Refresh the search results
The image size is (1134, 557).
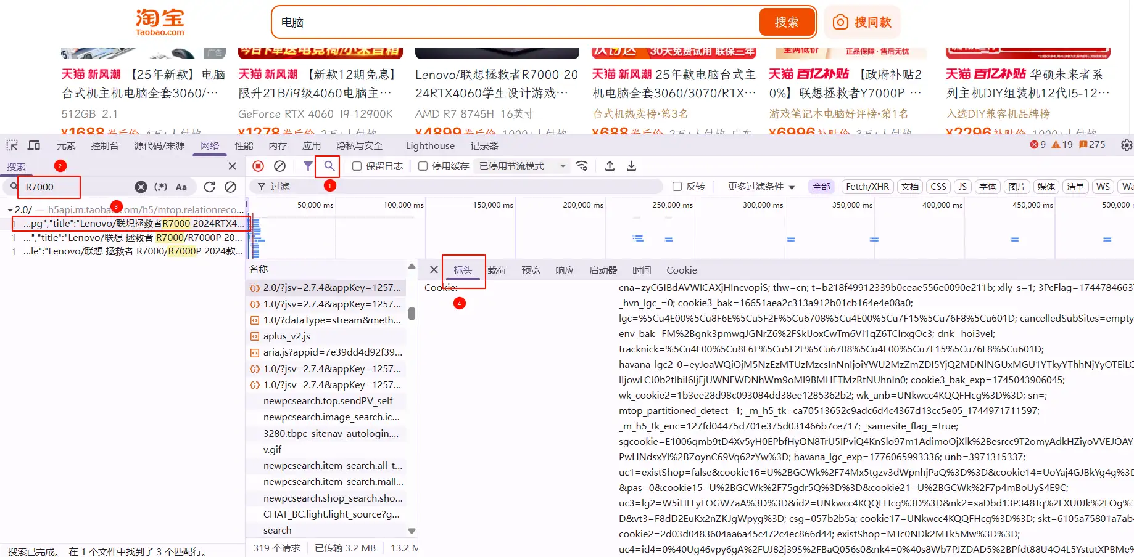click(x=210, y=187)
